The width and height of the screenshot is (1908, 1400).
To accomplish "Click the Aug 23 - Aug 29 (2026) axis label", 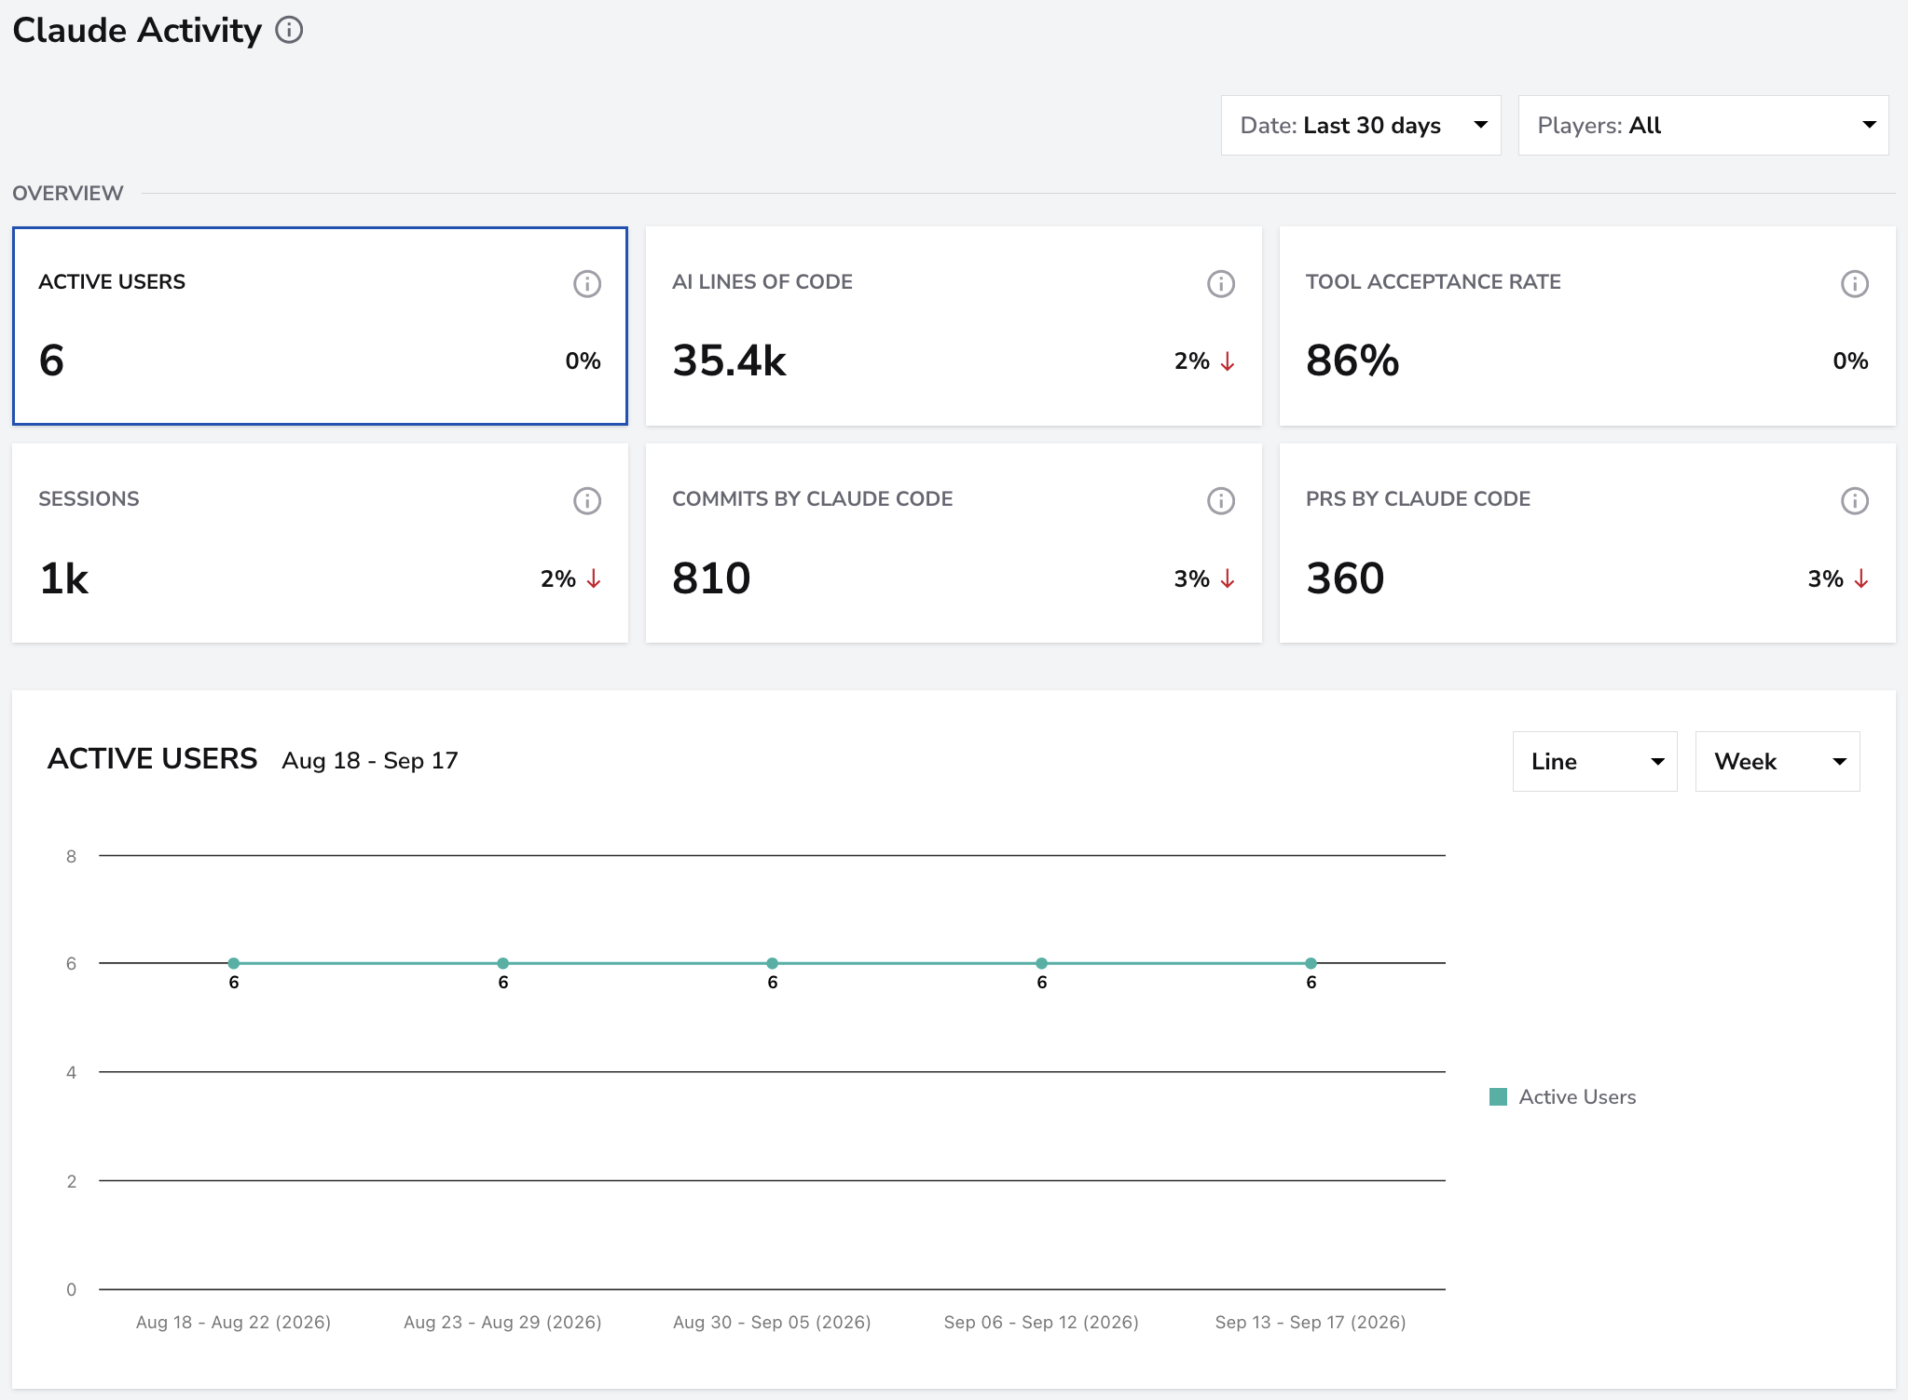I will tap(502, 1322).
